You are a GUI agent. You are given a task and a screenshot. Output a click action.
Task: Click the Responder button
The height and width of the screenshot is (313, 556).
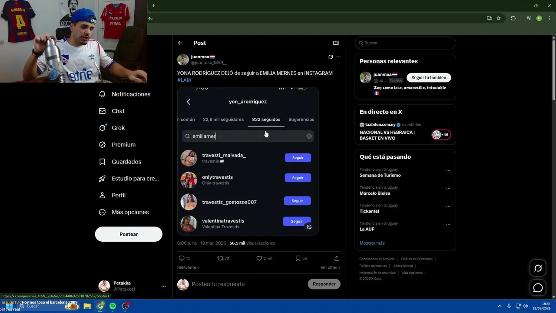pos(324,284)
